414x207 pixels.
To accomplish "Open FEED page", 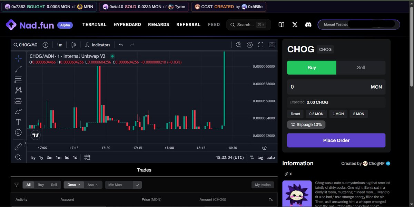I will tap(214, 24).
